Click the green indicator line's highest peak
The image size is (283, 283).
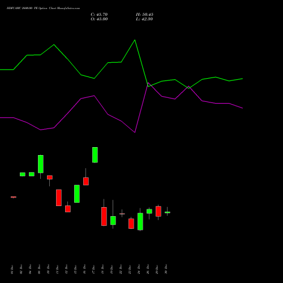coord(135,40)
